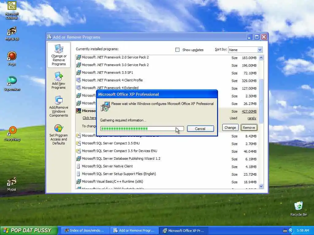Click icon of .NET Framework 2.0 Service Pack 2
The image size is (314, 235).
click(78, 58)
